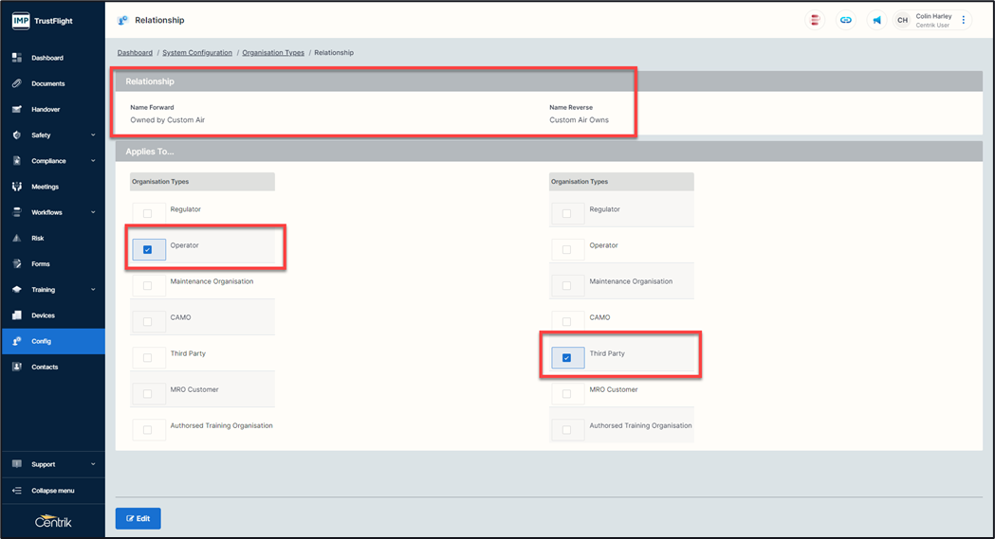This screenshot has width=995, height=539.
Task: Click the Documents paperclip icon
Action: coord(17,84)
